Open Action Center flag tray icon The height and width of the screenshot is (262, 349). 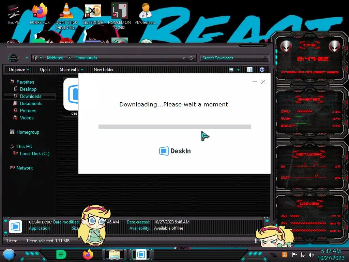(x=294, y=254)
